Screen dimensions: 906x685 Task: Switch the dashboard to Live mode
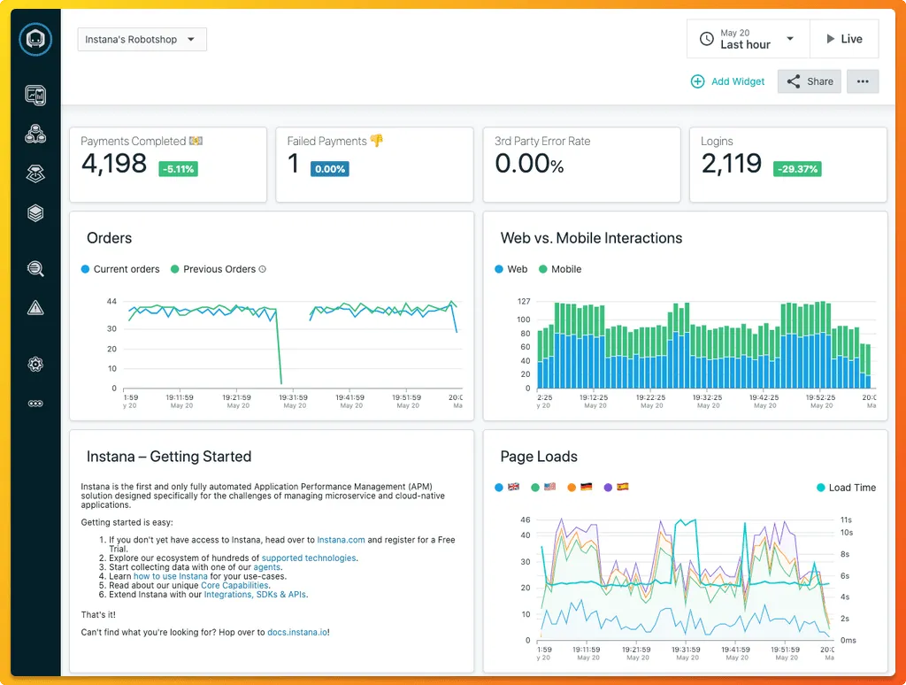click(844, 38)
